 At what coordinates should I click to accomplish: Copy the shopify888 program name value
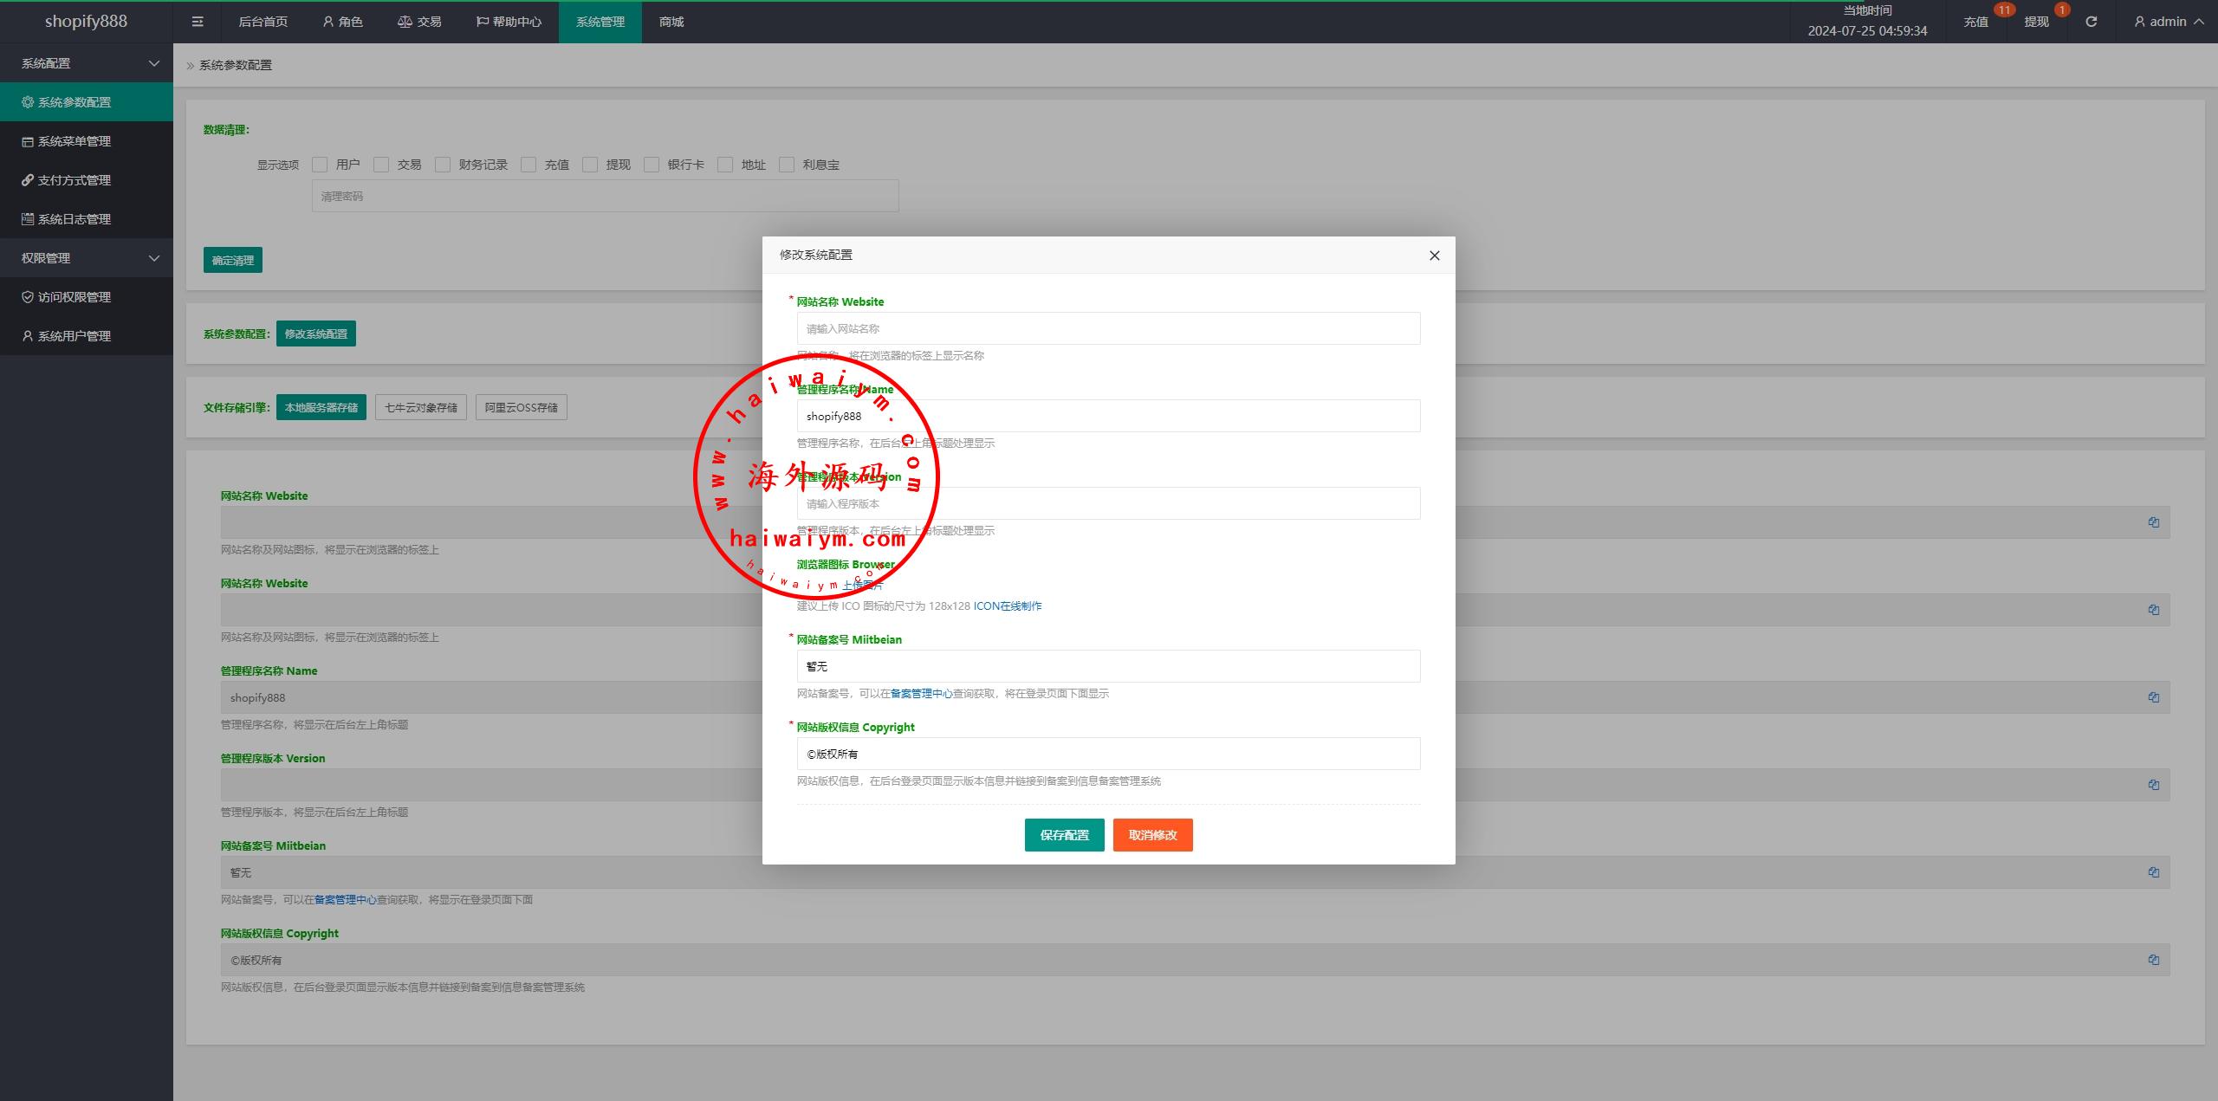(2153, 697)
